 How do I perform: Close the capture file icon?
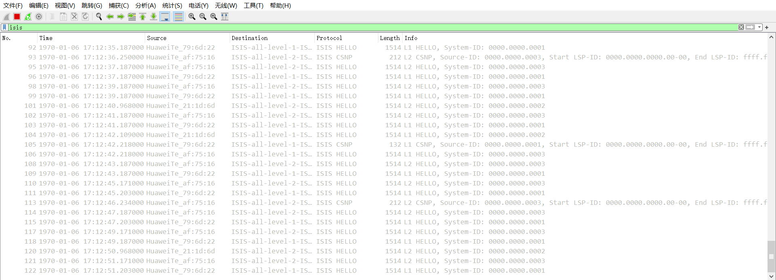pos(74,17)
